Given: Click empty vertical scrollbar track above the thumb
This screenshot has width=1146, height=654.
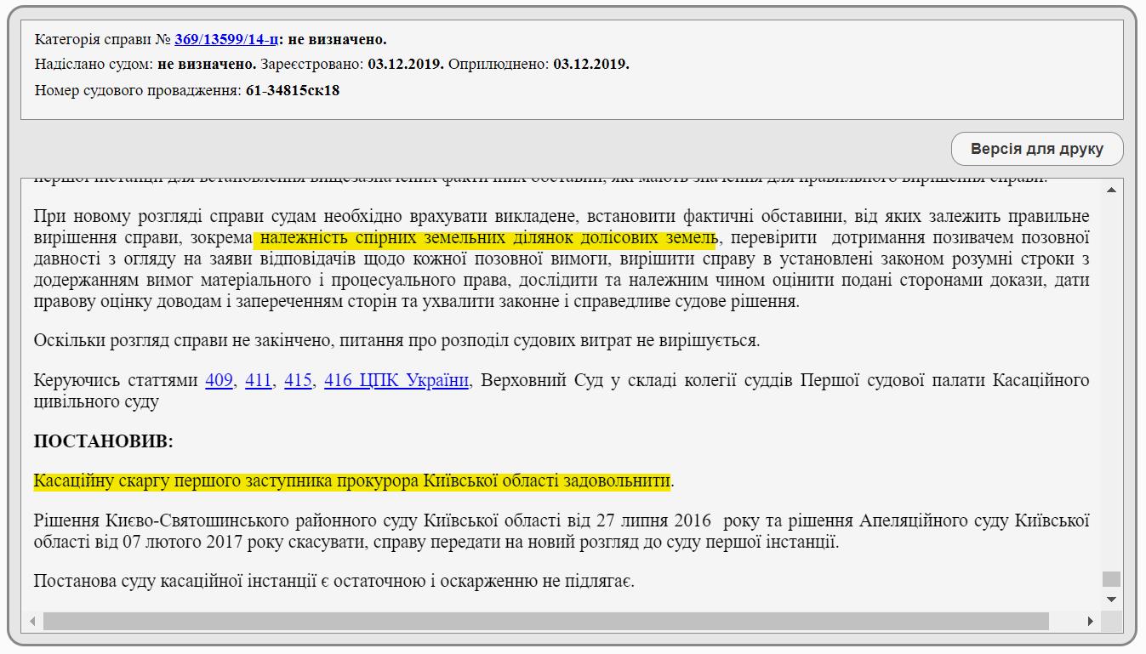Looking at the screenshot, I should tap(1111, 383).
